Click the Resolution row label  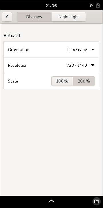coord(18,65)
